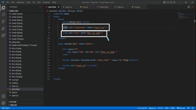Open the Manage gear icon

tap(3, 103)
